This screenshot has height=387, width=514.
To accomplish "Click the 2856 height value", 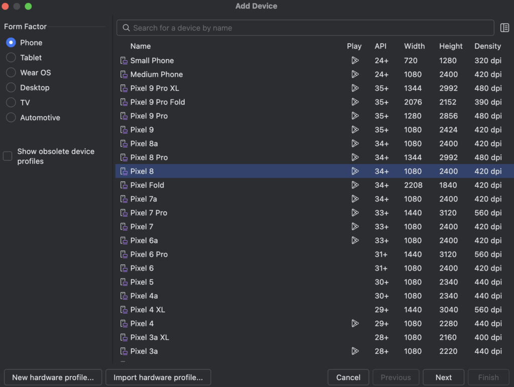I will (x=448, y=116).
